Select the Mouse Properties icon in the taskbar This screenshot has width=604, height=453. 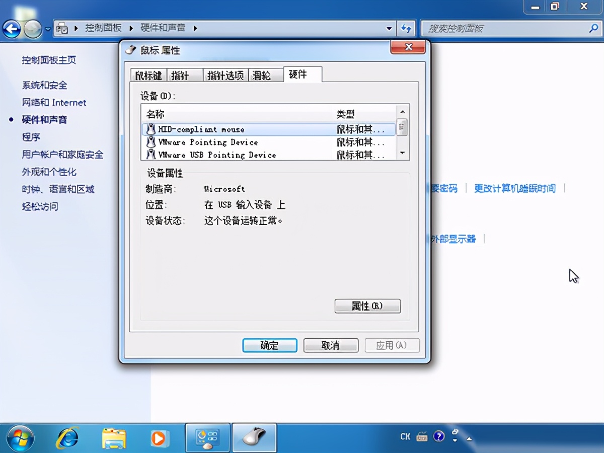tap(254, 438)
